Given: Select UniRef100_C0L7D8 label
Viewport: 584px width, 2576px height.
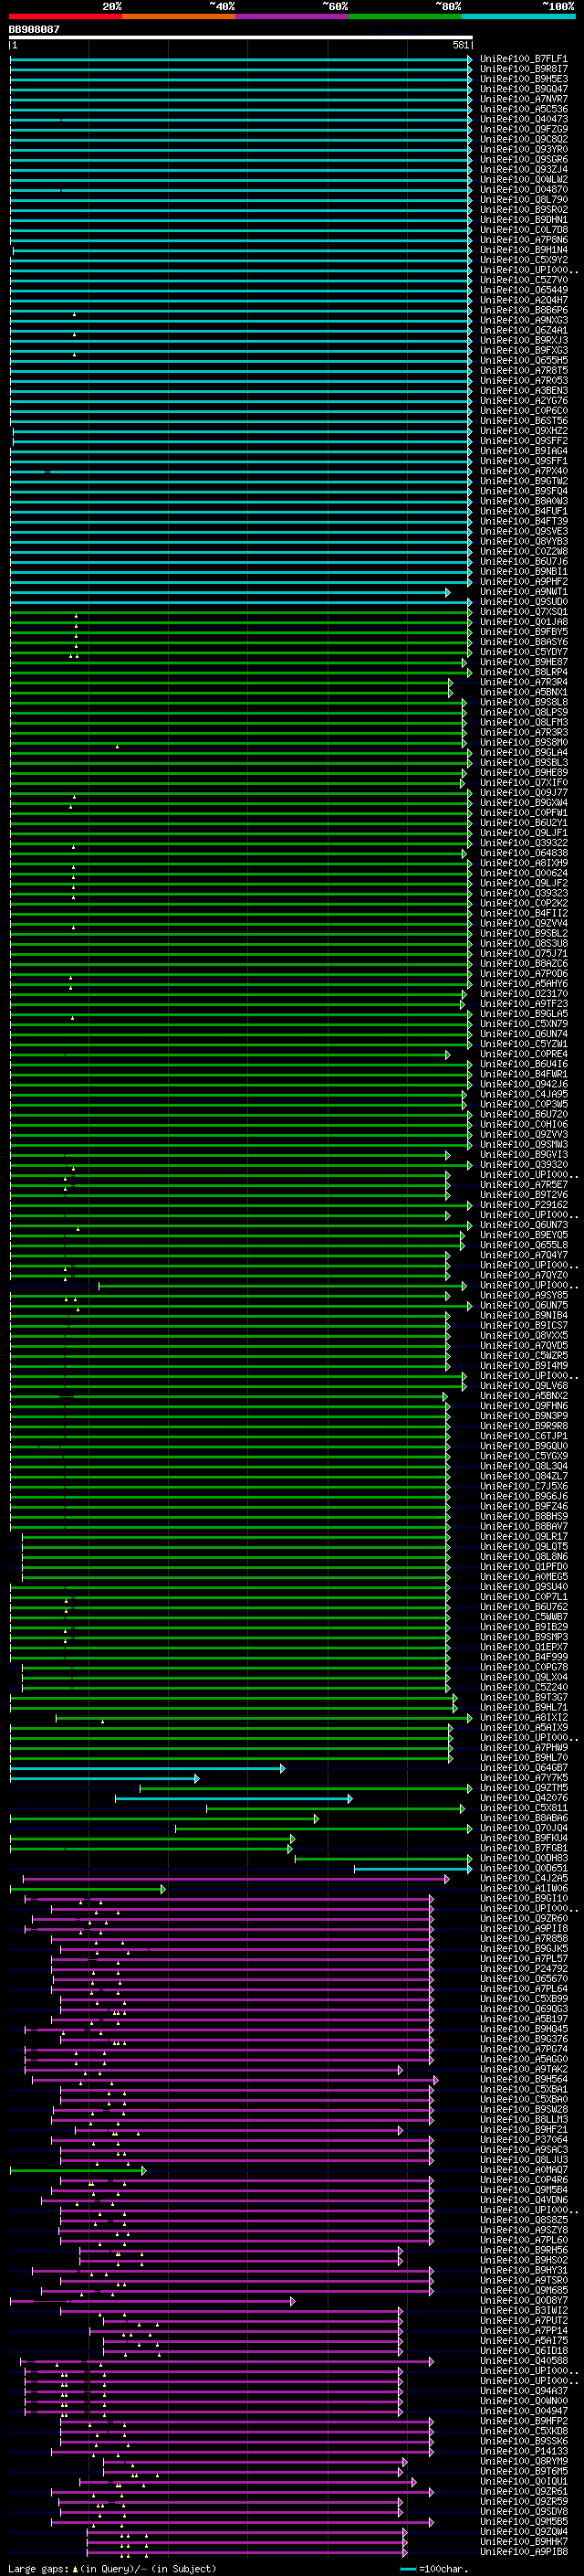Looking at the screenshot, I should (x=524, y=230).
